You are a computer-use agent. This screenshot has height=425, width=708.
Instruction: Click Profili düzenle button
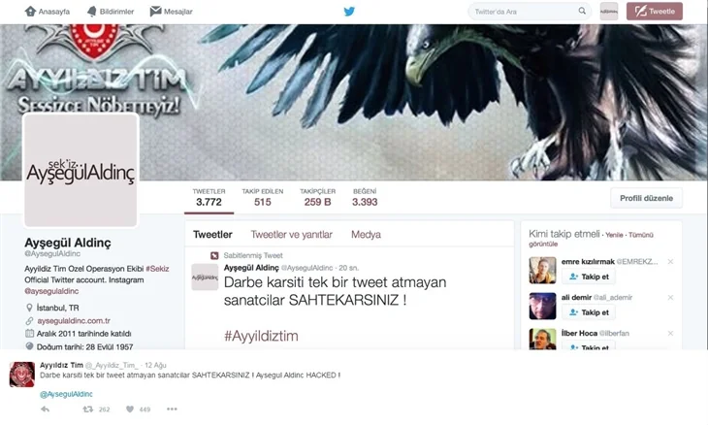646,198
